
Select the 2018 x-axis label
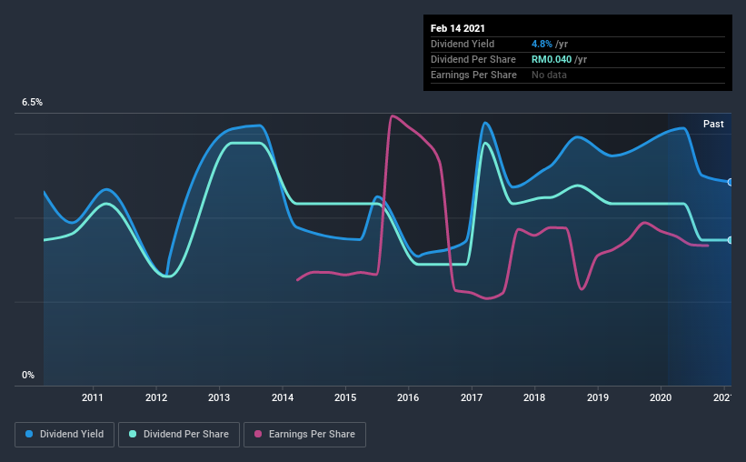(534, 397)
